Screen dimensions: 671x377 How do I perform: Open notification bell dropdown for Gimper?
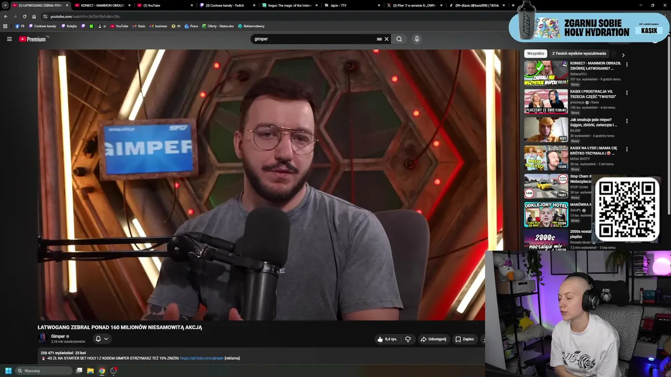coord(101,339)
